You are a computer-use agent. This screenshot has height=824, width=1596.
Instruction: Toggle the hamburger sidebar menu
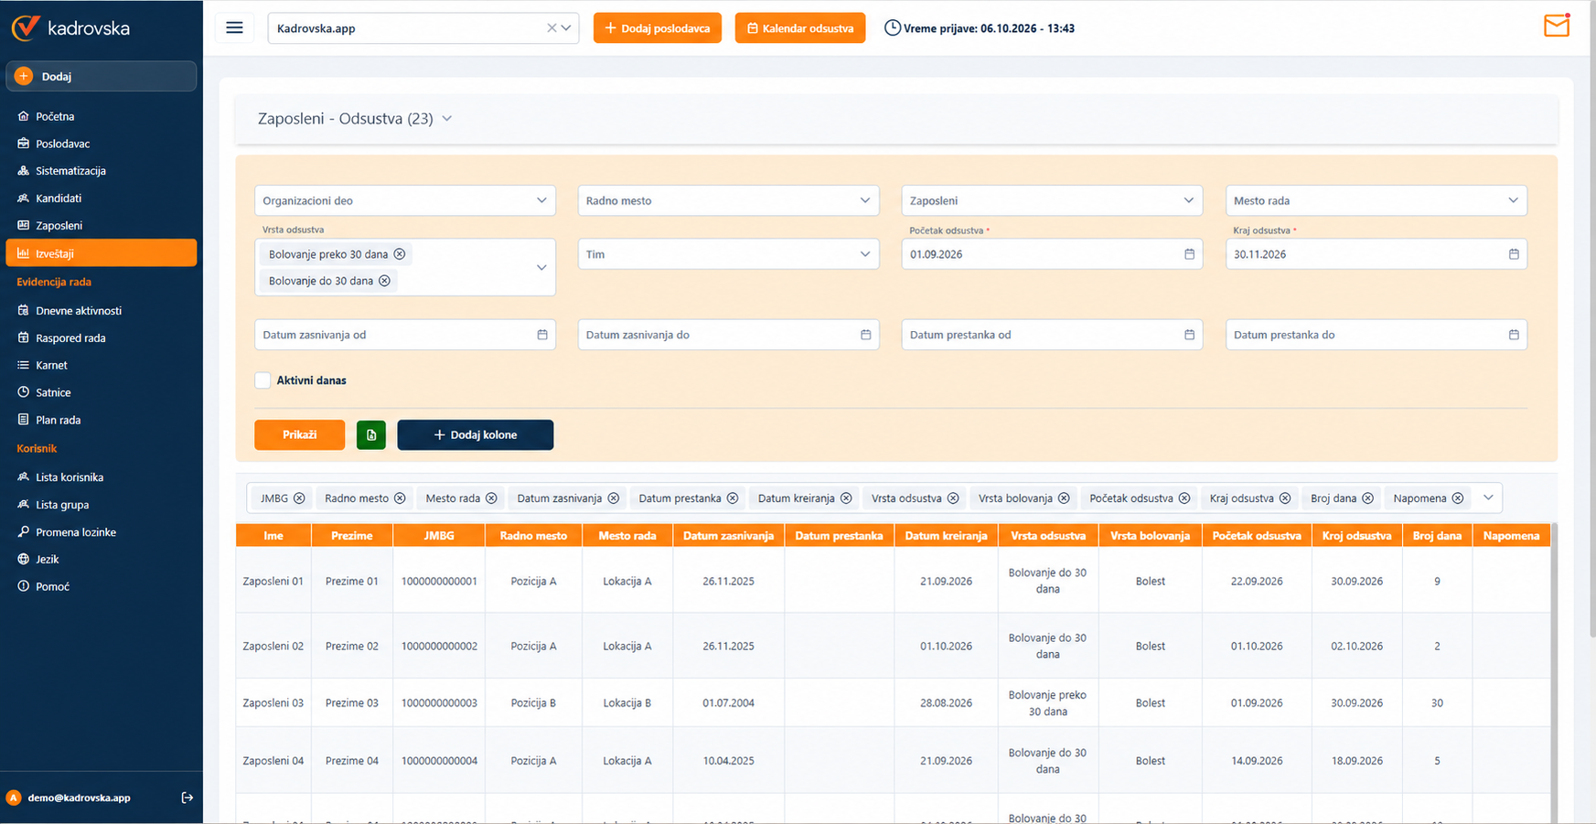click(x=234, y=27)
